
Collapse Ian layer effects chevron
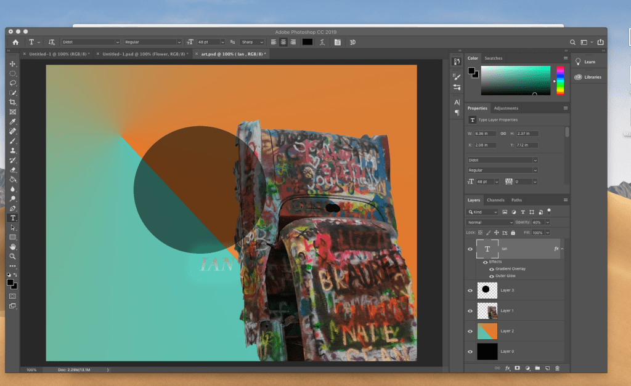pos(562,249)
